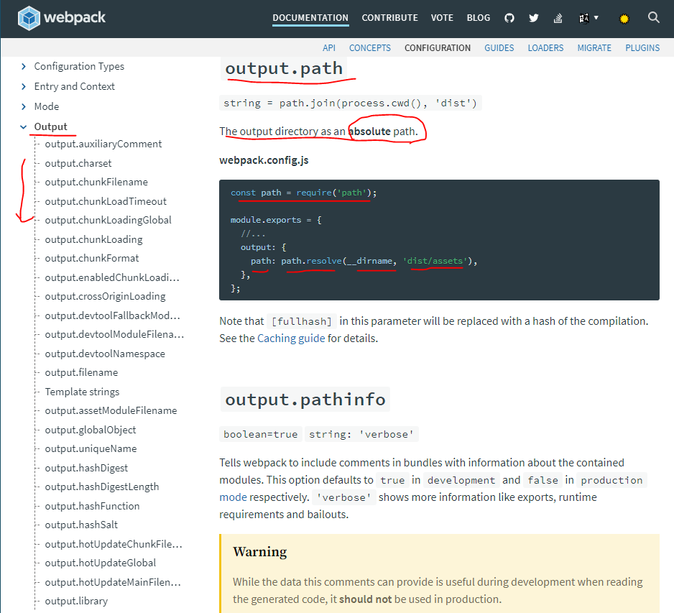The height and width of the screenshot is (613, 674).
Task: Go to output.uniqueName in sidebar
Action: click(91, 448)
